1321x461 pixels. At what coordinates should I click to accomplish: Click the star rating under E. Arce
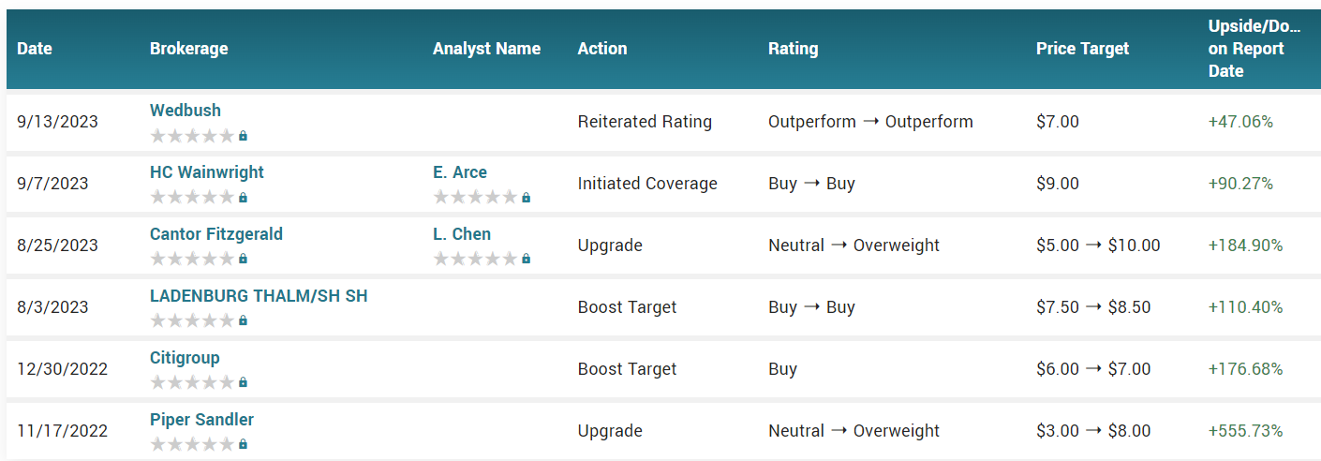475,198
